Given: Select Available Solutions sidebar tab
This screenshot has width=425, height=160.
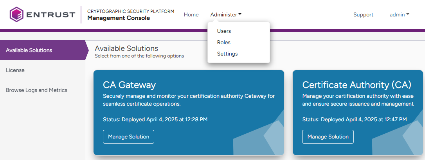Looking at the screenshot, I should 29,50.
